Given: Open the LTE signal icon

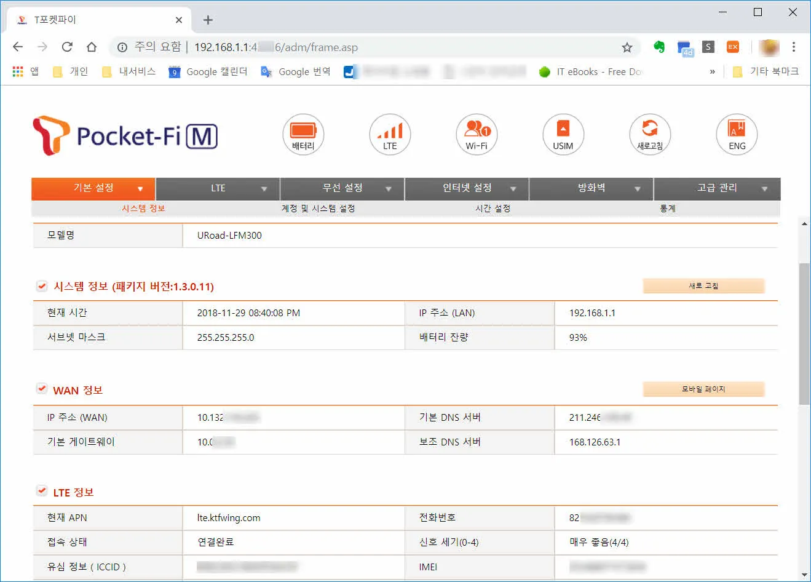Looking at the screenshot, I should pos(390,134).
